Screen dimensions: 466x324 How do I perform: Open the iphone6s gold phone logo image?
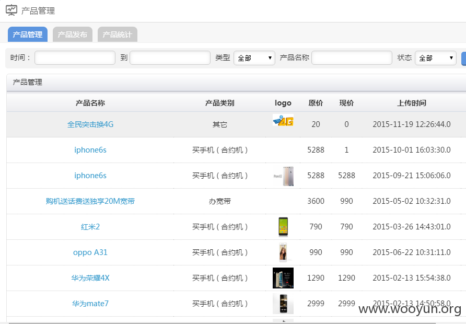[x=283, y=176]
